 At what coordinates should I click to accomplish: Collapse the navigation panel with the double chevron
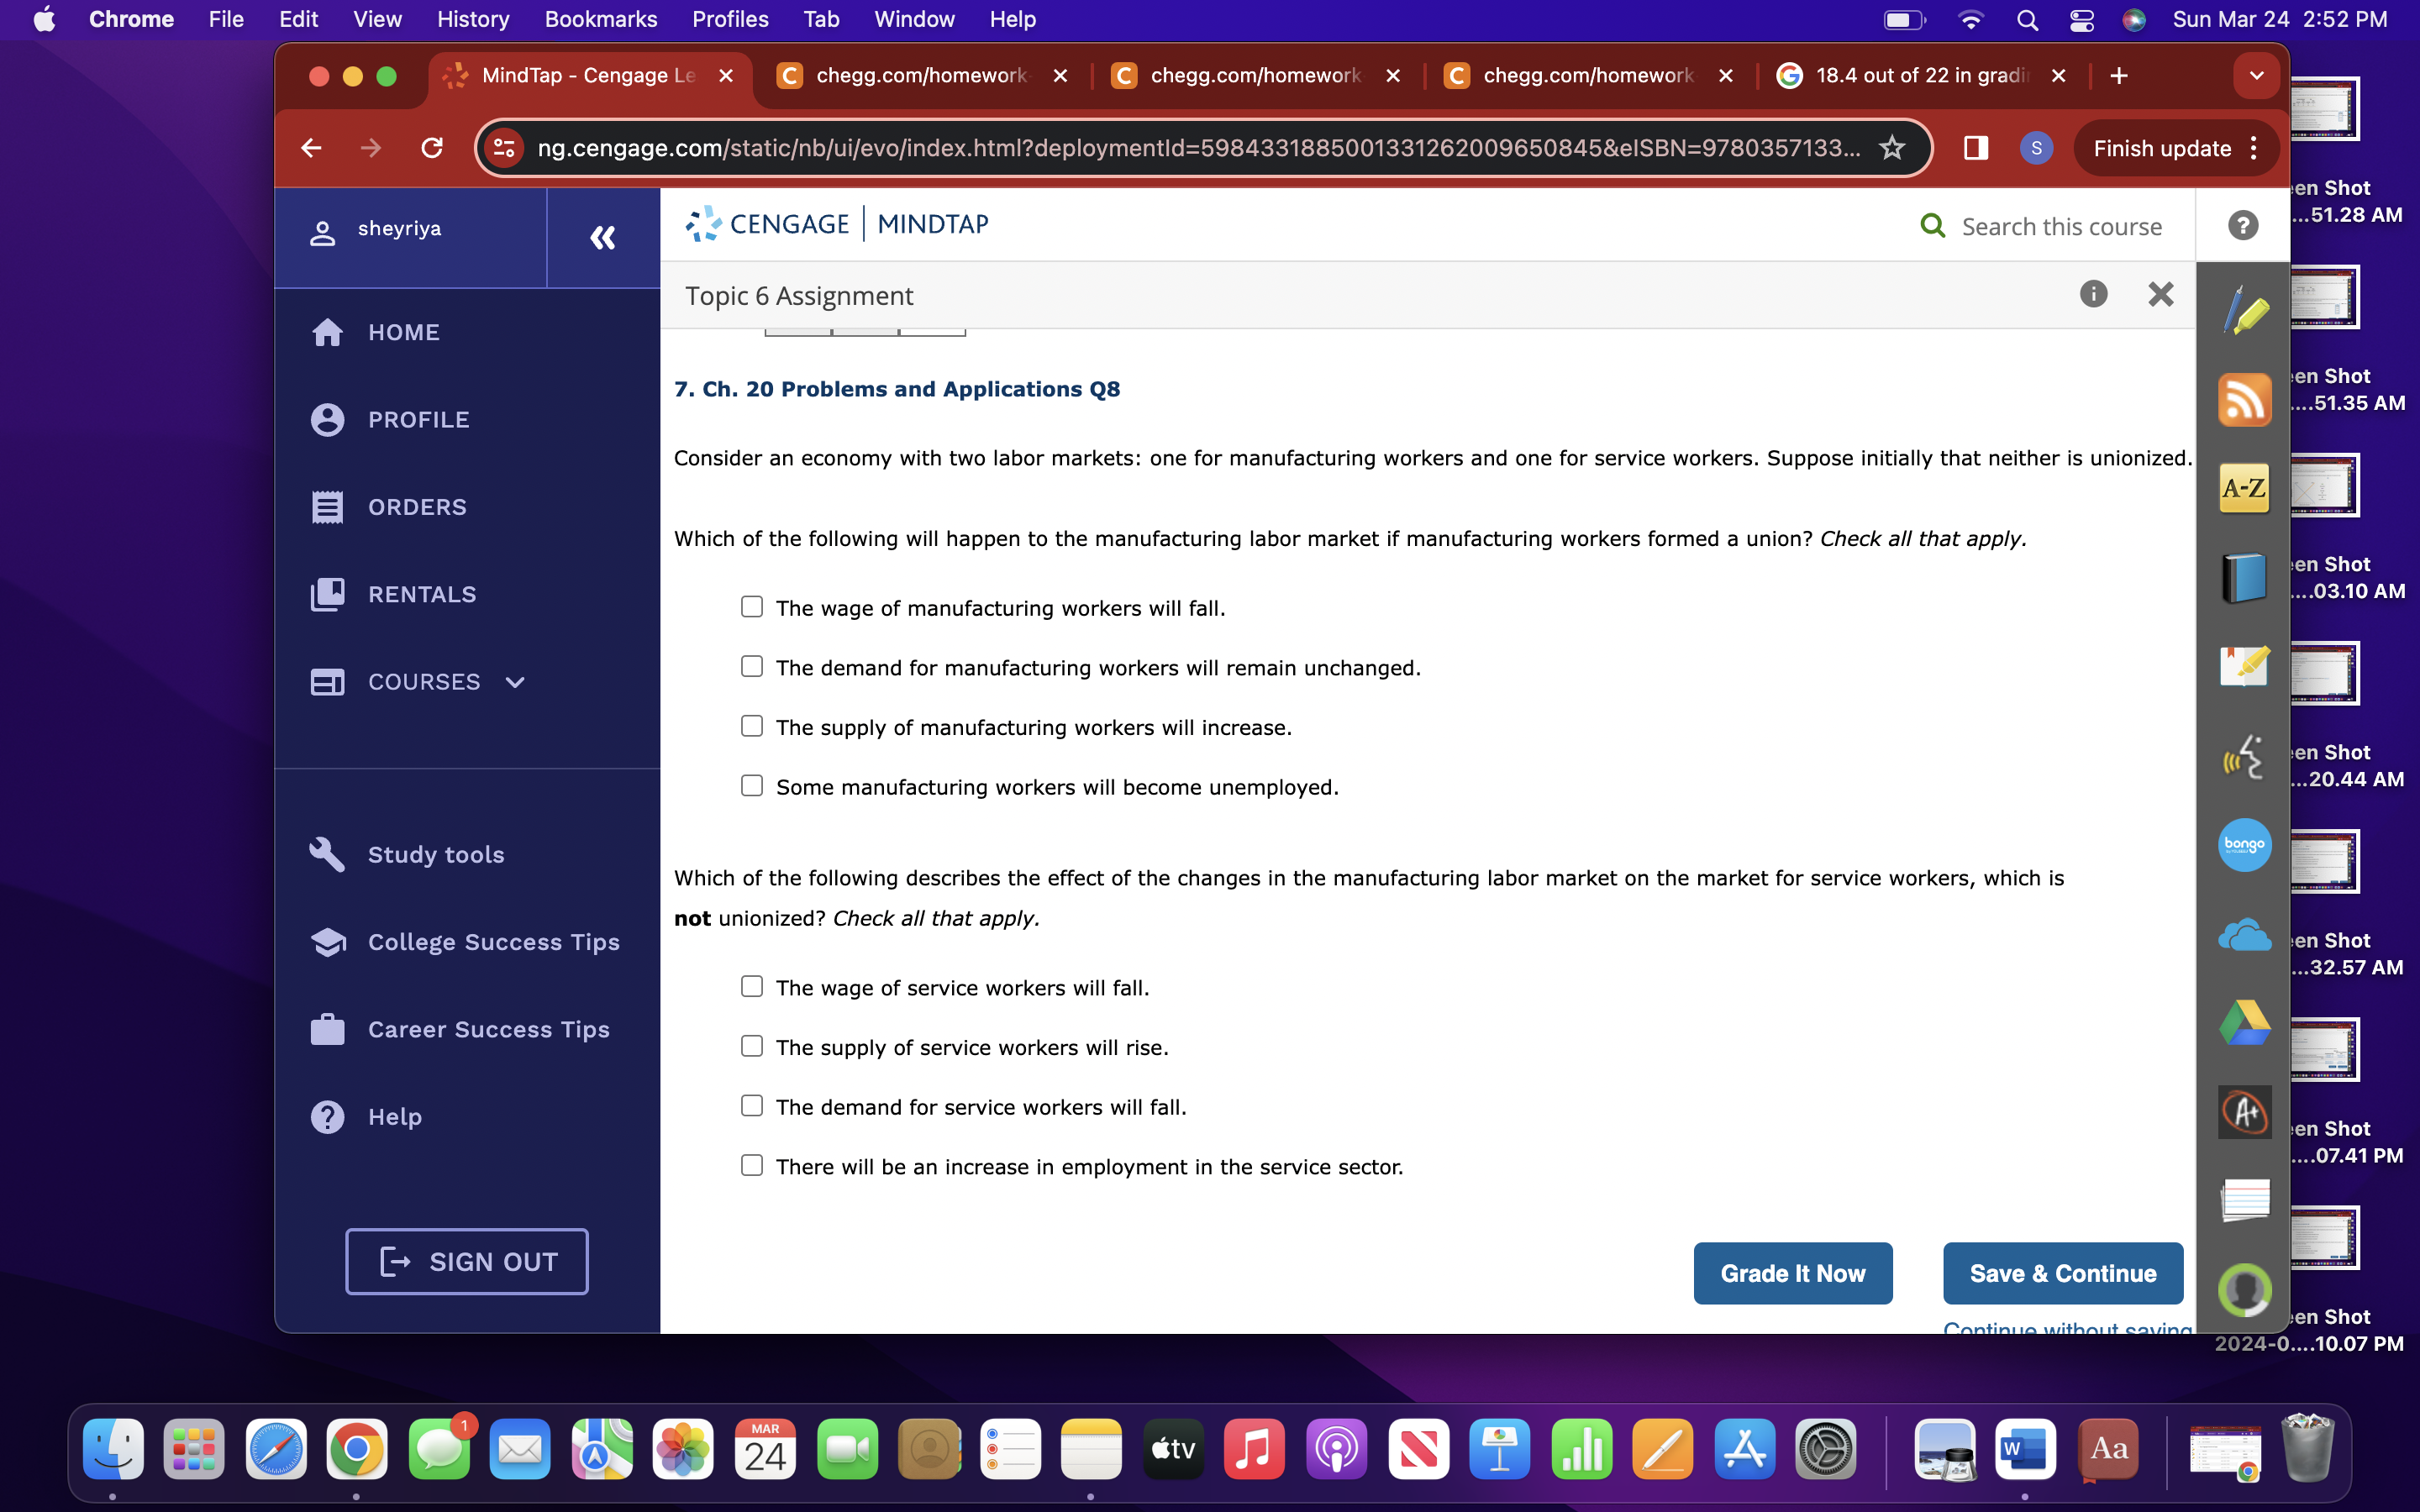603,238
